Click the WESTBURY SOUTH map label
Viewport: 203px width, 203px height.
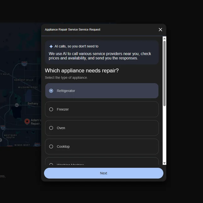tap(10, 136)
